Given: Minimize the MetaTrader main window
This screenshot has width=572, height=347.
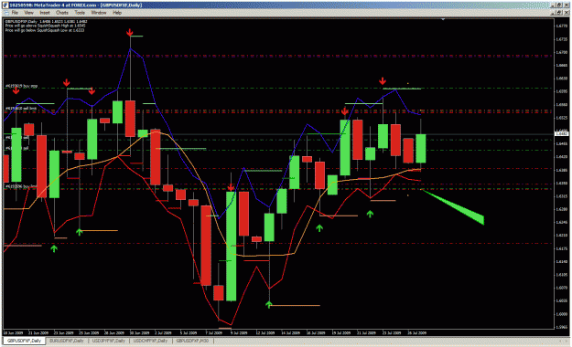Looking at the screenshot, I should [554, 5].
